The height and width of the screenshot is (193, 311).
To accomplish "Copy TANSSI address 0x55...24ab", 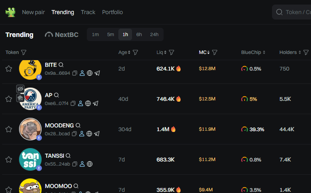I will click(75, 164).
